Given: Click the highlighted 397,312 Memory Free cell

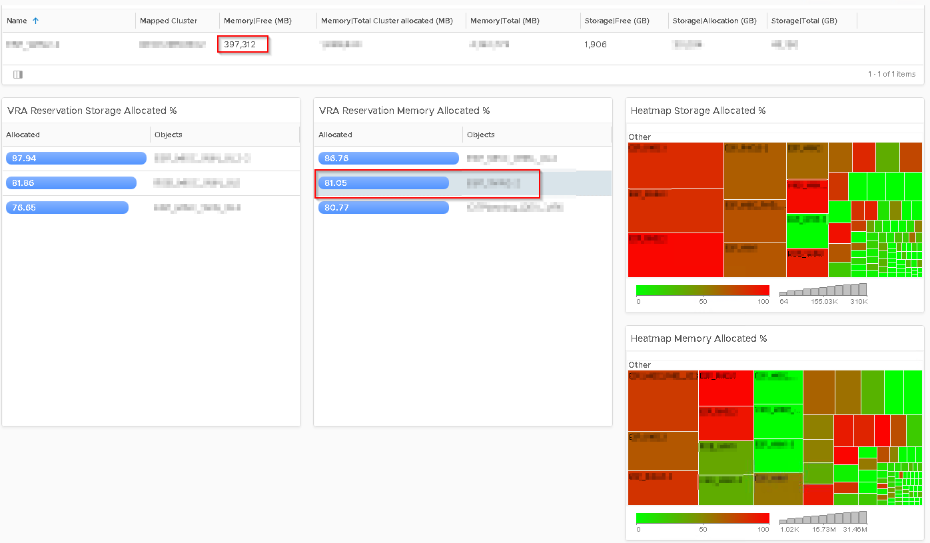Looking at the screenshot, I should coord(242,44).
